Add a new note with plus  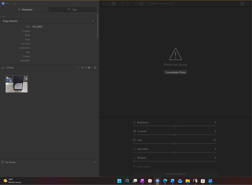tap(95, 162)
